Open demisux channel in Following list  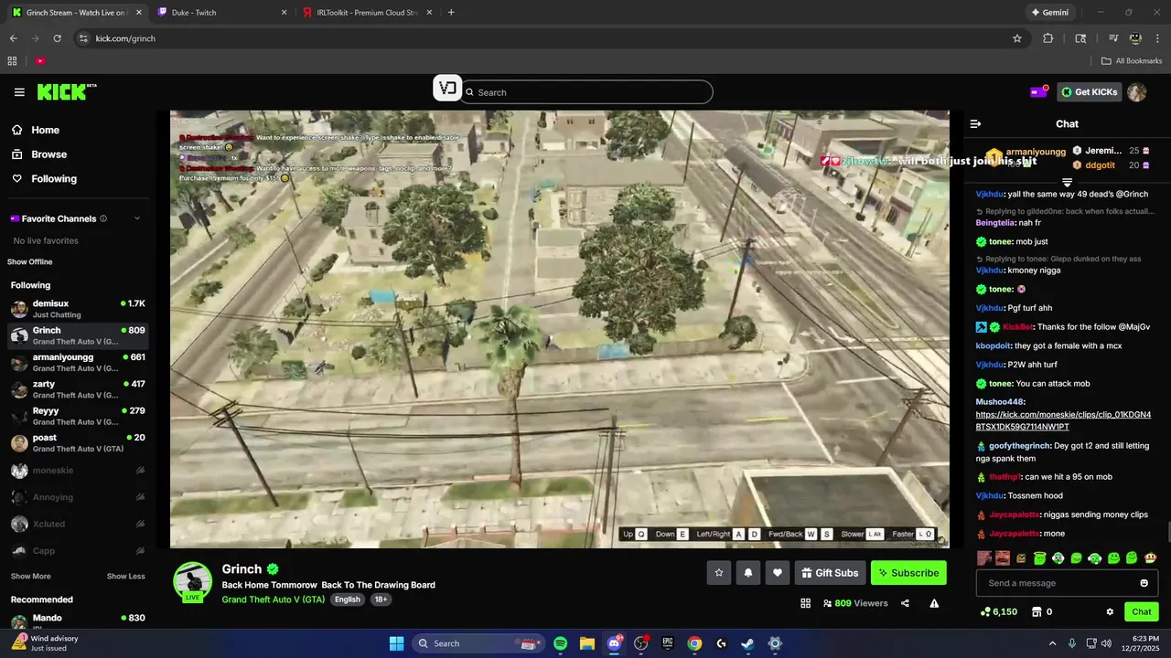pyautogui.click(x=78, y=308)
